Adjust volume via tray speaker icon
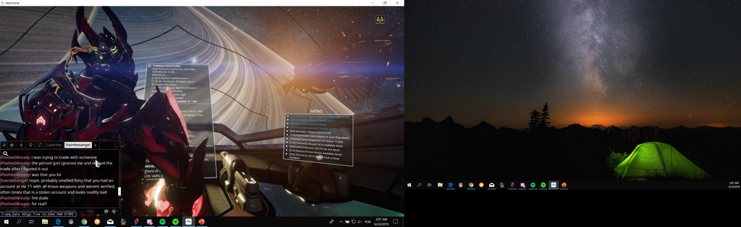The width and height of the screenshot is (741, 227). [360, 222]
